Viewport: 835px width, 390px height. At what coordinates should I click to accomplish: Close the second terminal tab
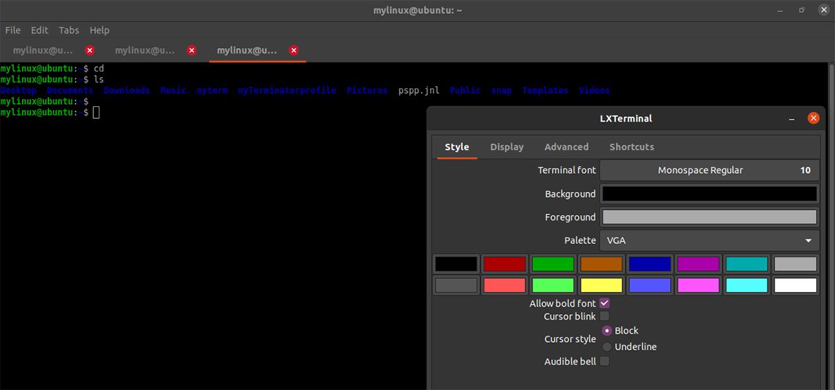coord(192,50)
